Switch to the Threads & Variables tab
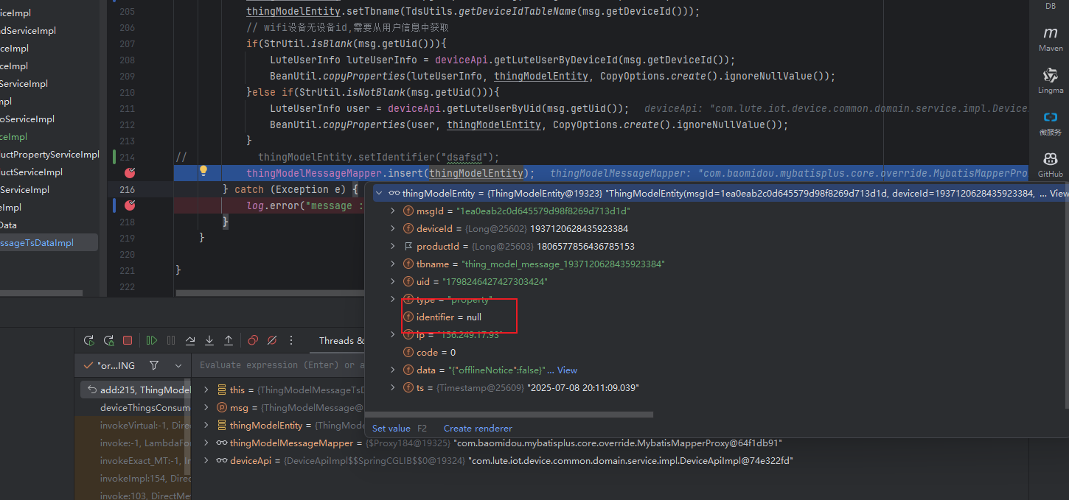1069x500 pixels. pyautogui.click(x=341, y=340)
